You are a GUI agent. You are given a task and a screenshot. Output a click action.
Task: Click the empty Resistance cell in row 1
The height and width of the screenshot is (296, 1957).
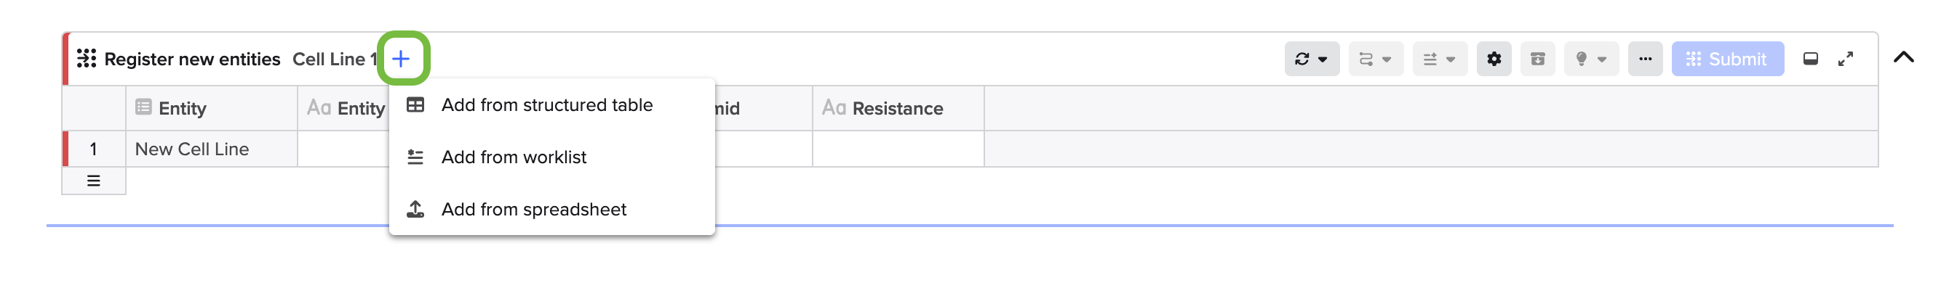[x=898, y=149]
